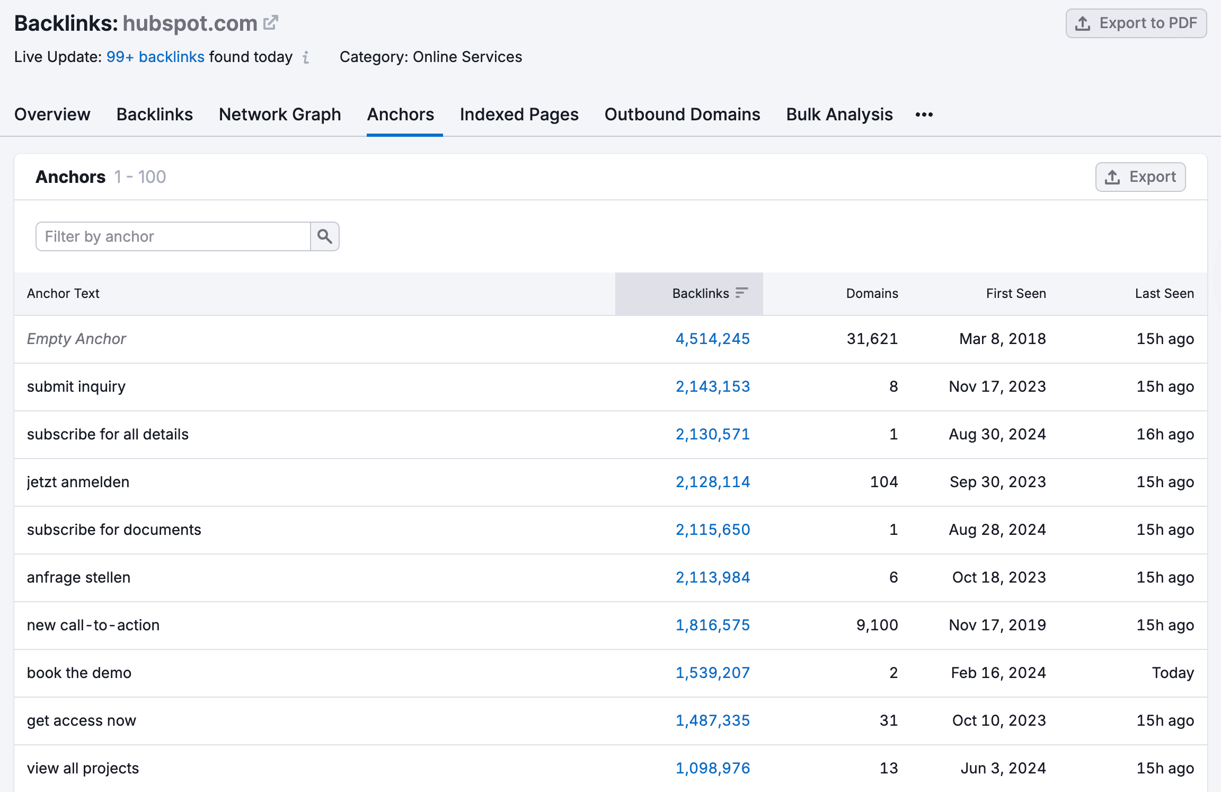Open the Outbound Domains tab
This screenshot has height=792, width=1221.
click(x=682, y=114)
